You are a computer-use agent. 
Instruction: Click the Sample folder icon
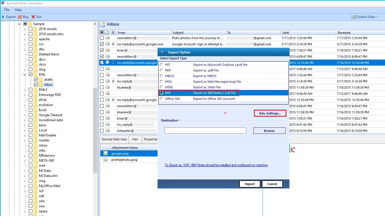point(30,24)
